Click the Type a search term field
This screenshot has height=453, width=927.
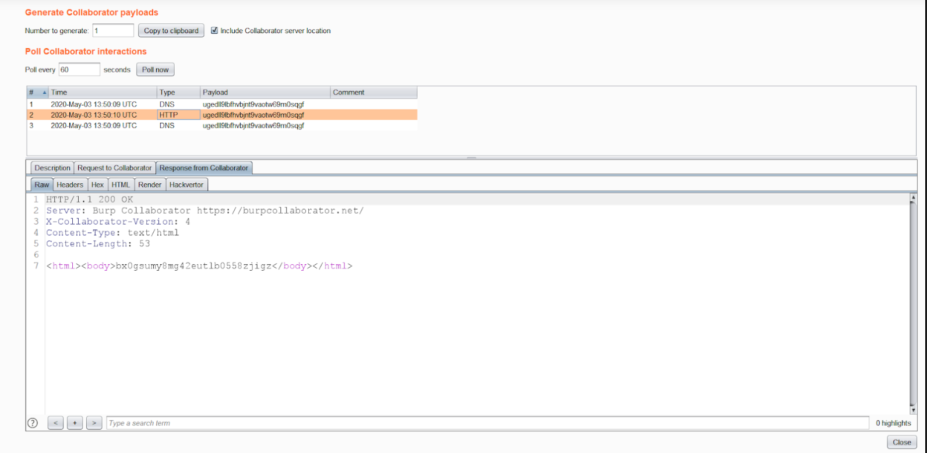[488, 423]
